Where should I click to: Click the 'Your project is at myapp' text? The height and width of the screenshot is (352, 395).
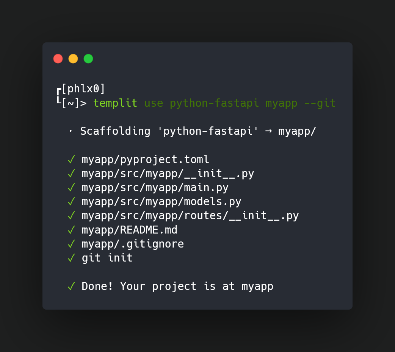pyautogui.click(x=197, y=287)
